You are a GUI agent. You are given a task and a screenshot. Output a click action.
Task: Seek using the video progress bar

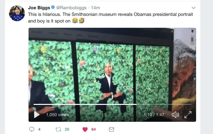100,105
